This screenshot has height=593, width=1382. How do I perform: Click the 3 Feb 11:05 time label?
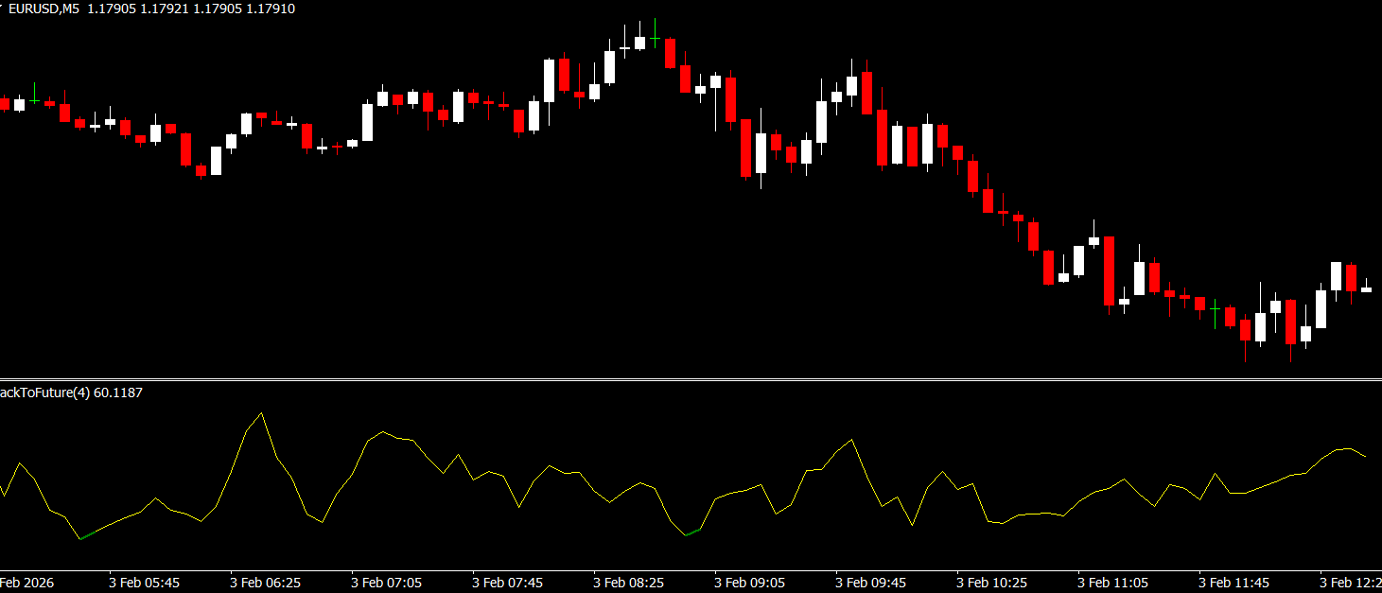(1112, 583)
